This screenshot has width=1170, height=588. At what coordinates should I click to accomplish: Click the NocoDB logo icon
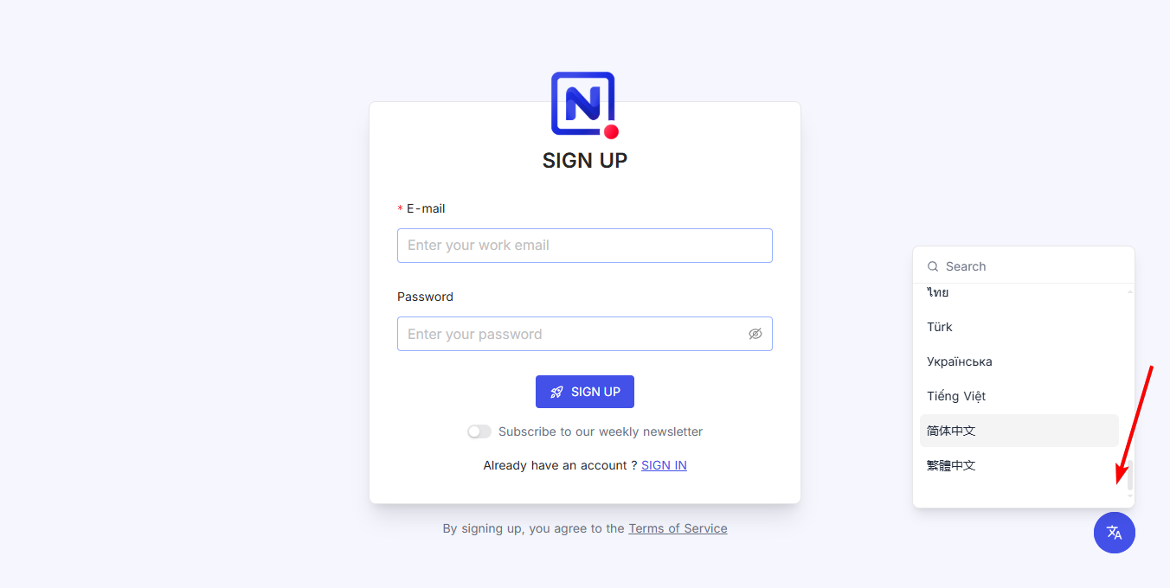click(584, 105)
